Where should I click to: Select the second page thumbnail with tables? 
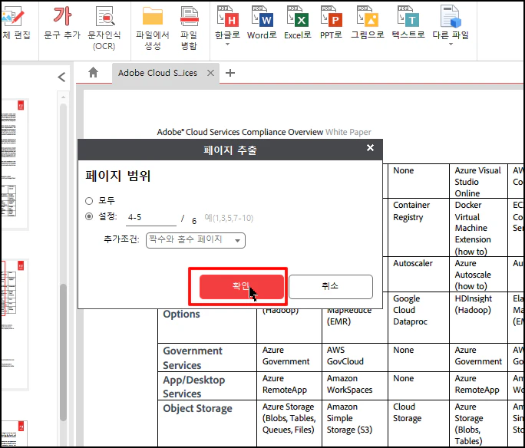coord(14,324)
